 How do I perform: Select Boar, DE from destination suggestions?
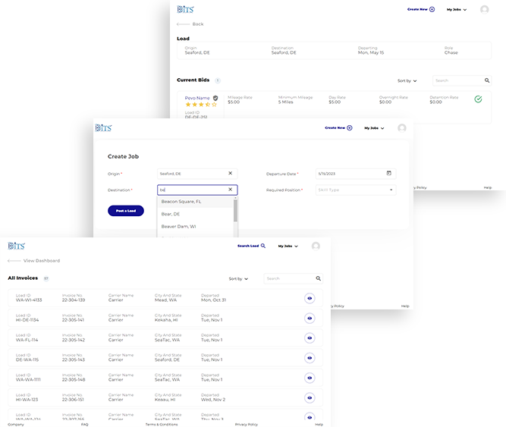tap(170, 214)
